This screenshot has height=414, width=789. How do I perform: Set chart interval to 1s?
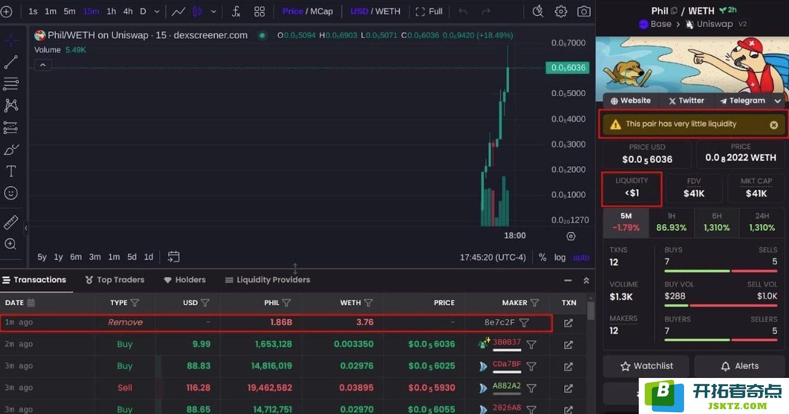[33, 11]
